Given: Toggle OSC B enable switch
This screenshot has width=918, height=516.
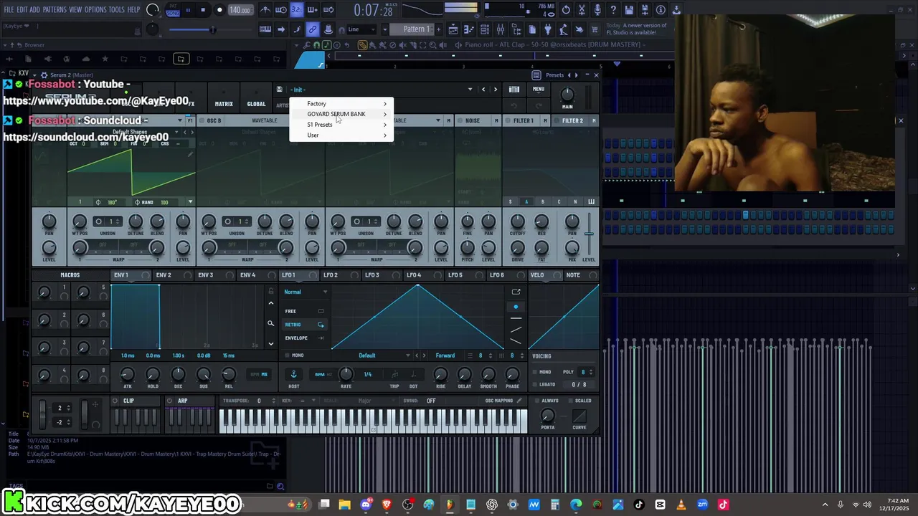Looking at the screenshot, I should pyautogui.click(x=201, y=120).
